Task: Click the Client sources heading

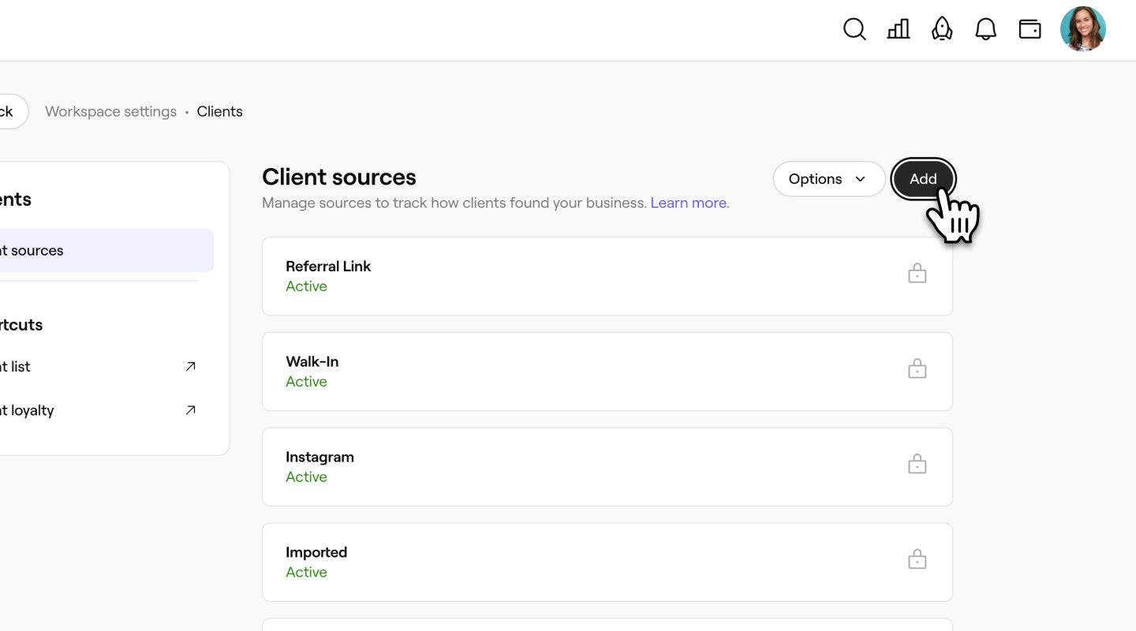Action: click(x=339, y=177)
